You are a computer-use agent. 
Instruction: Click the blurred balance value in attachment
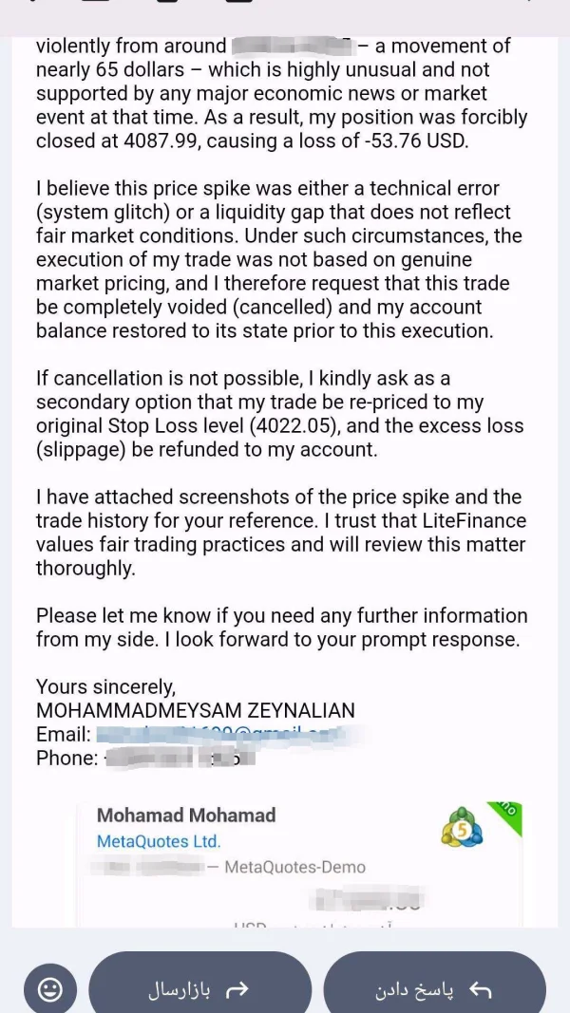370,899
